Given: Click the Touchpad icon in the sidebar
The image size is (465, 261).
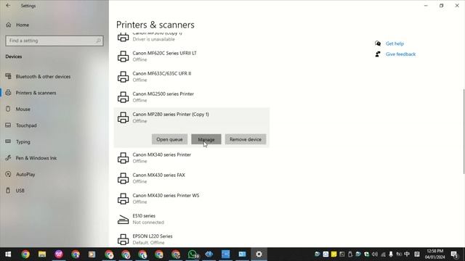Looking at the screenshot, I should [x=8, y=125].
